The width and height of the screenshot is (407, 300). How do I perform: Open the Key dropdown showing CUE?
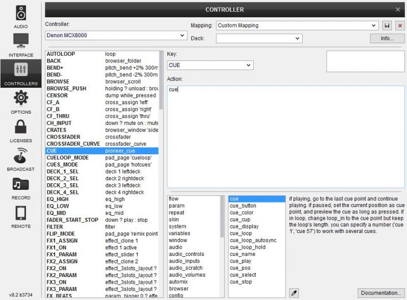[210, 65]
